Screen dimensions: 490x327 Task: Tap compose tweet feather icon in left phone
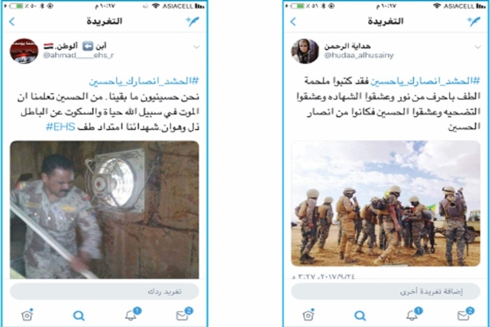(x=193, y=21)
